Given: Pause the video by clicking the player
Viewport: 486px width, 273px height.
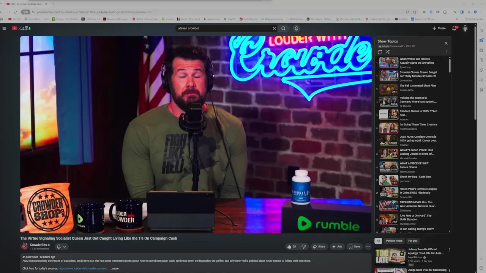Looking at the screenshot, I should click(x=196, y=134).
